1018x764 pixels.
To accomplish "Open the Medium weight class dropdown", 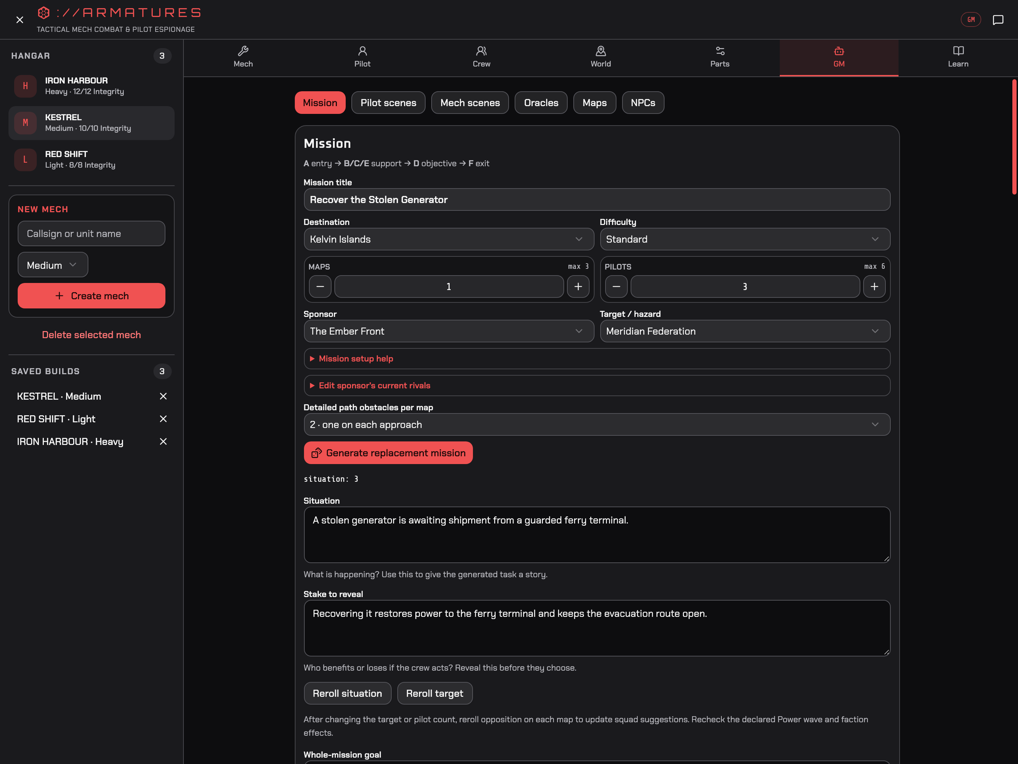I will coord(53,265).
